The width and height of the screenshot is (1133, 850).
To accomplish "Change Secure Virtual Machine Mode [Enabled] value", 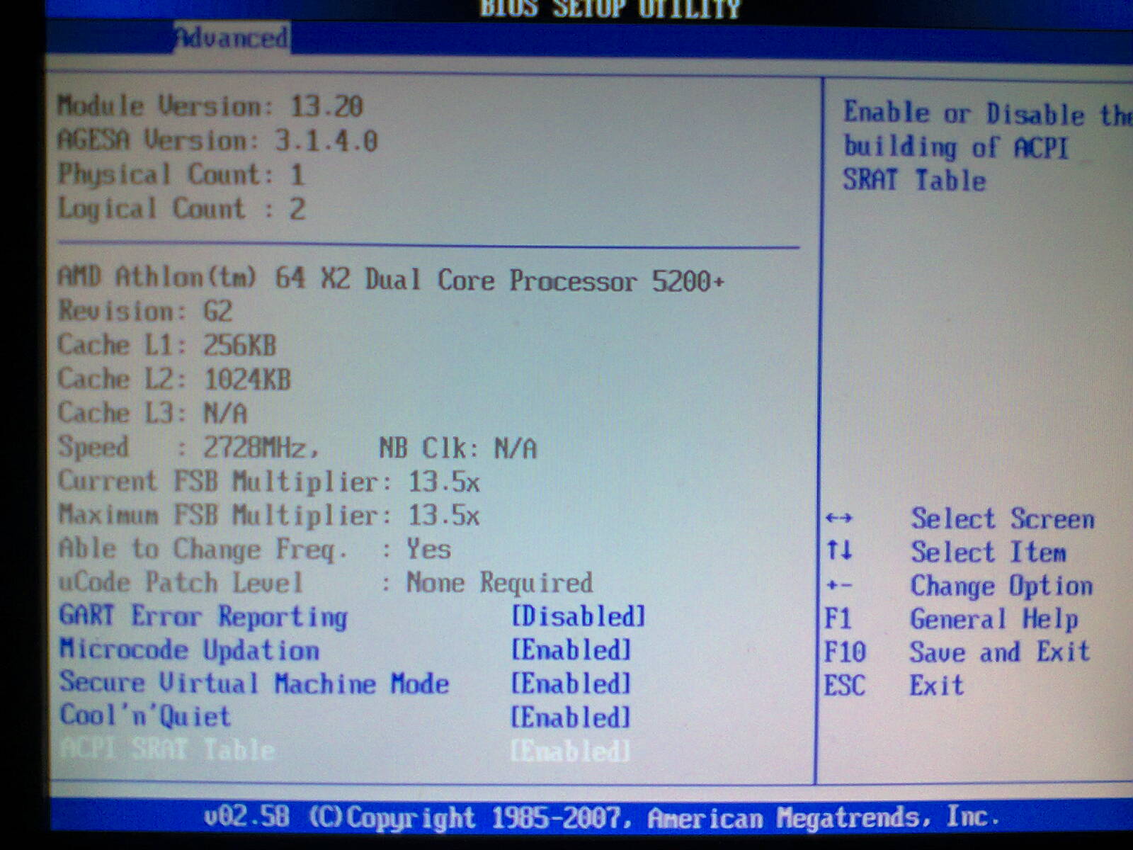I will [571, 684].
